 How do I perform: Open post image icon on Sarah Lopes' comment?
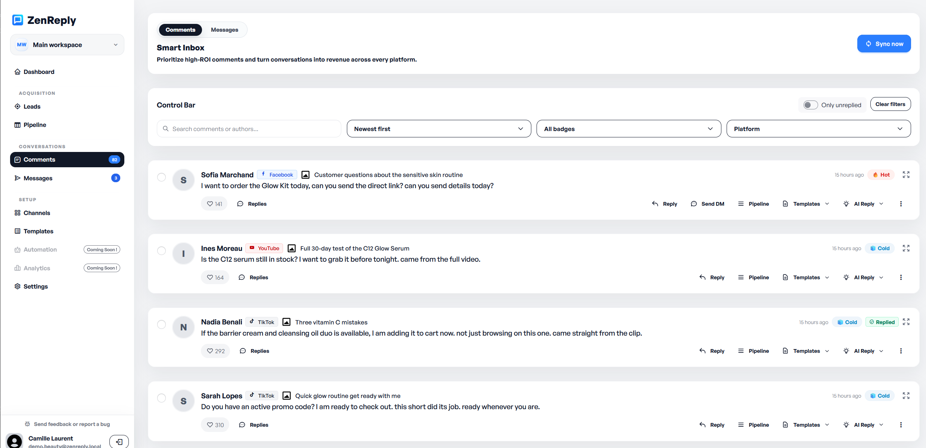coord(286,396)
